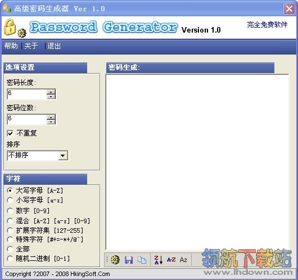Click the 排序 label
The height and width of the screenshot is (280, 298).
pyautogui.click(x=13, y=144)
